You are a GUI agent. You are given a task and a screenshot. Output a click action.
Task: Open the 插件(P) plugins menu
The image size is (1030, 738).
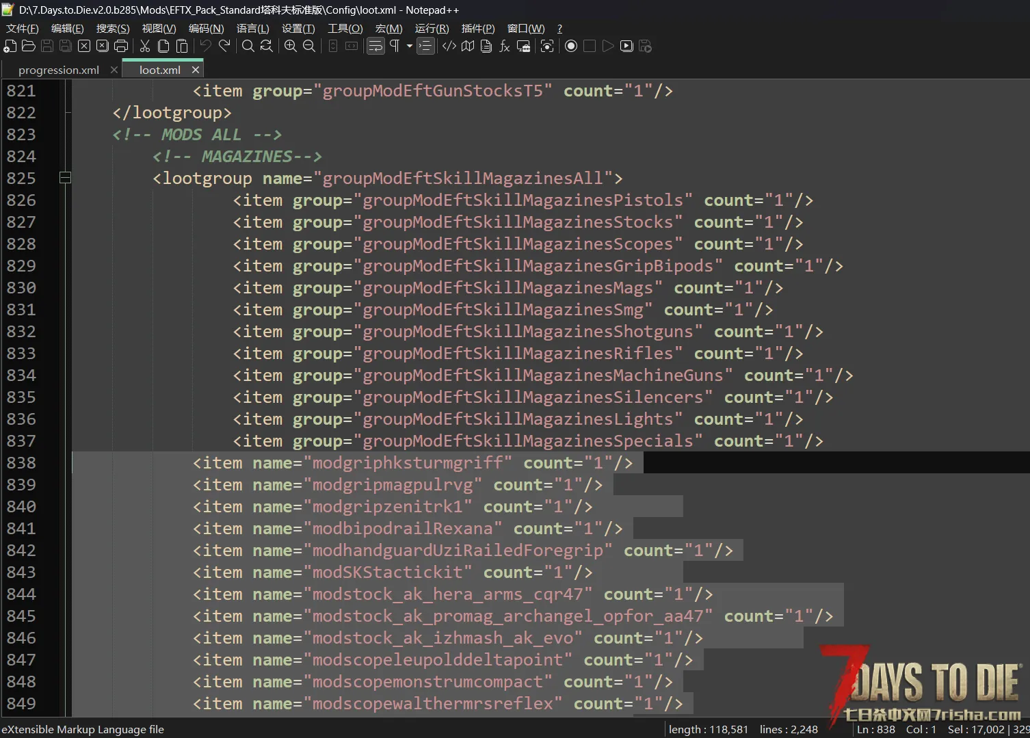point(477,29)
